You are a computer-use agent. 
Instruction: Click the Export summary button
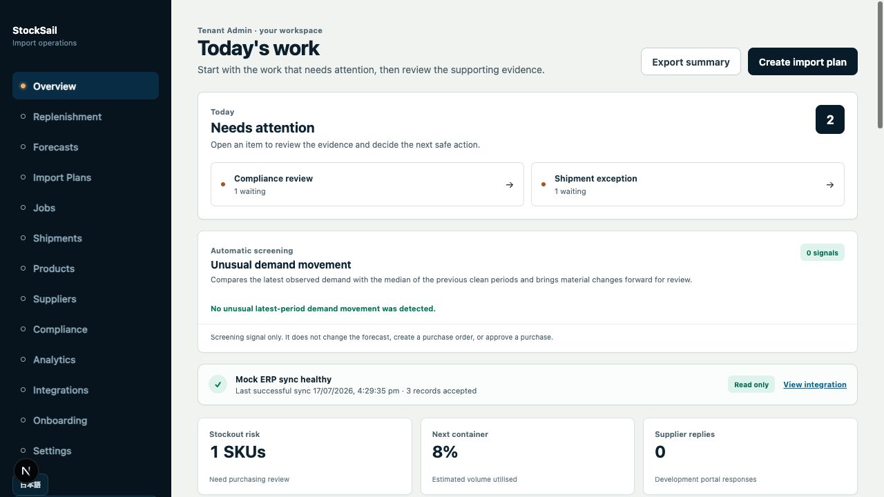(691, 61)
